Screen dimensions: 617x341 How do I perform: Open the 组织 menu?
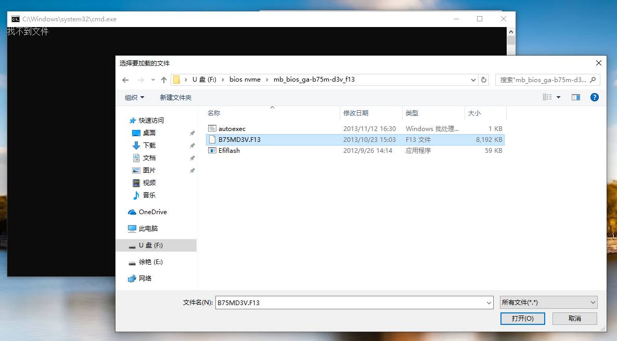pyautogui.click(x=135, y=98)
